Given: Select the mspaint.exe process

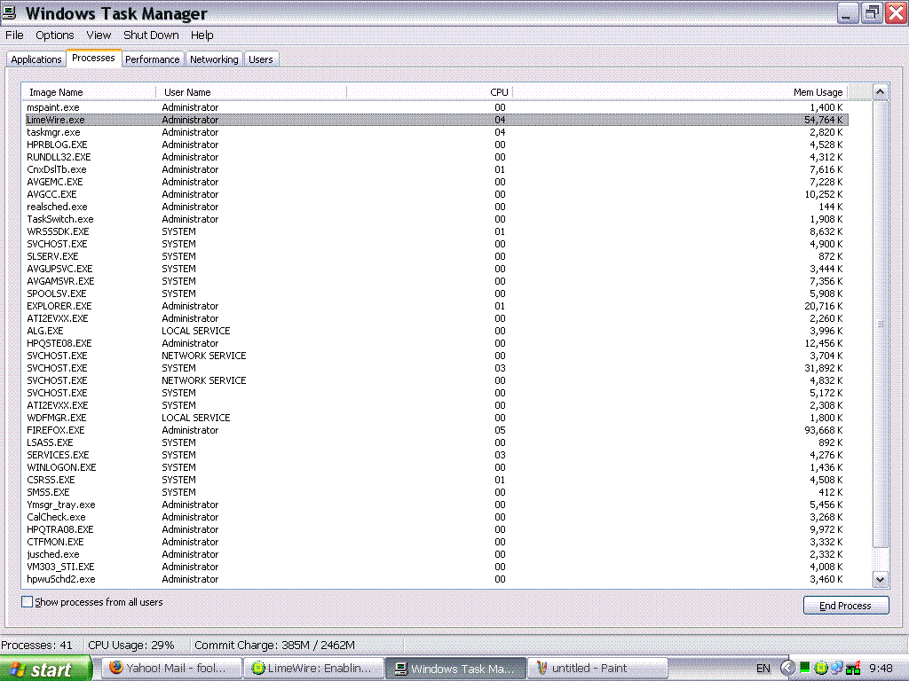Looking at the screenshot, I should pyautogui.click(x=52, y=107).
